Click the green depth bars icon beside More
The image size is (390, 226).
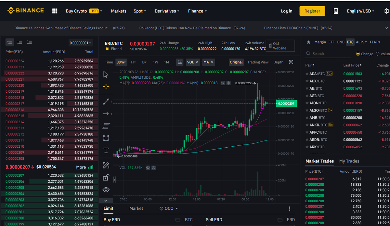91,167
